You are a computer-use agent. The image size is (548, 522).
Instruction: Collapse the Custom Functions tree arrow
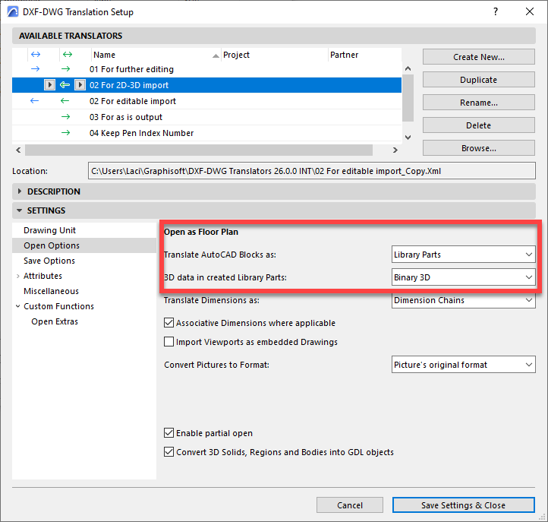(x=17, y=306)
